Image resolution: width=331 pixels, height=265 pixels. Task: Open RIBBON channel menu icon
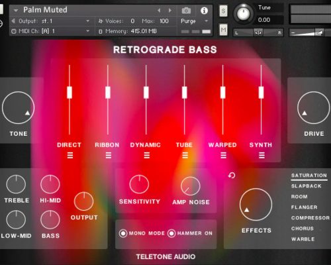109,156
